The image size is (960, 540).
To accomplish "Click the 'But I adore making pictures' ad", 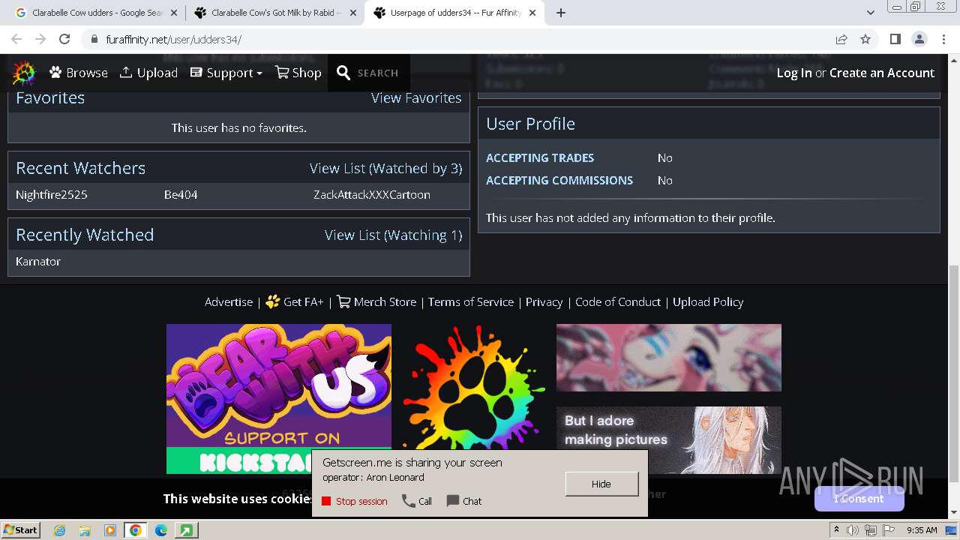I will 669,440.
